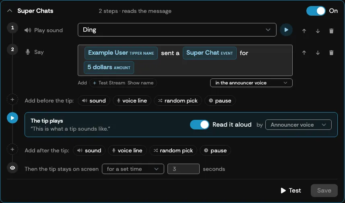Open the 'for a set time' dropdown
Image resolution: width=345 pixels, height=203 pixels.
133,169
